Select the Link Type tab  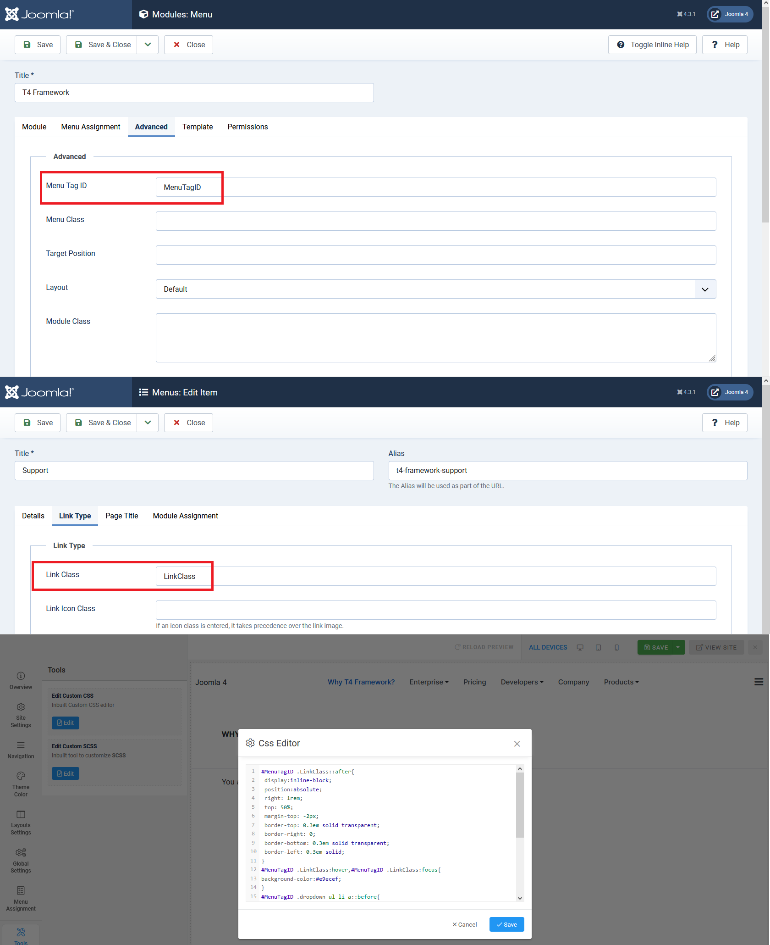point(75,516)
